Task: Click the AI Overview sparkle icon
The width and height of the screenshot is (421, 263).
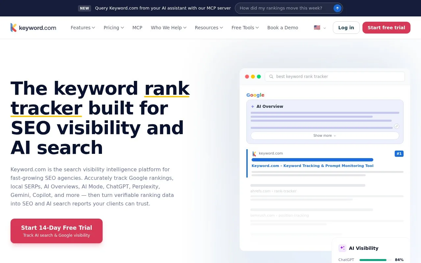Action: point(253,107)
